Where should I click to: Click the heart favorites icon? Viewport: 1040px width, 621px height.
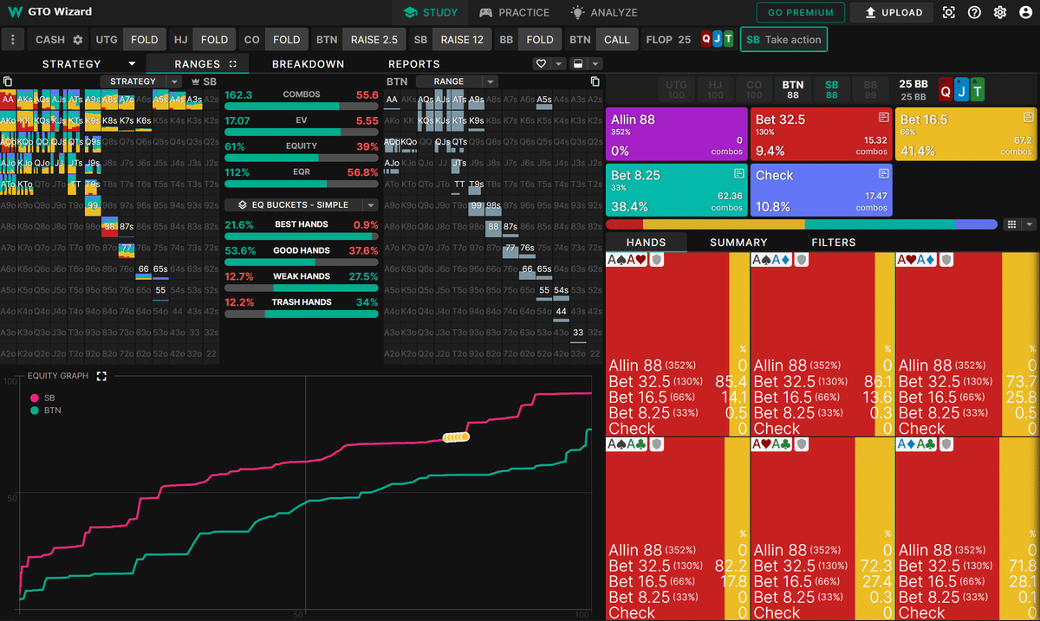[542, 64]
